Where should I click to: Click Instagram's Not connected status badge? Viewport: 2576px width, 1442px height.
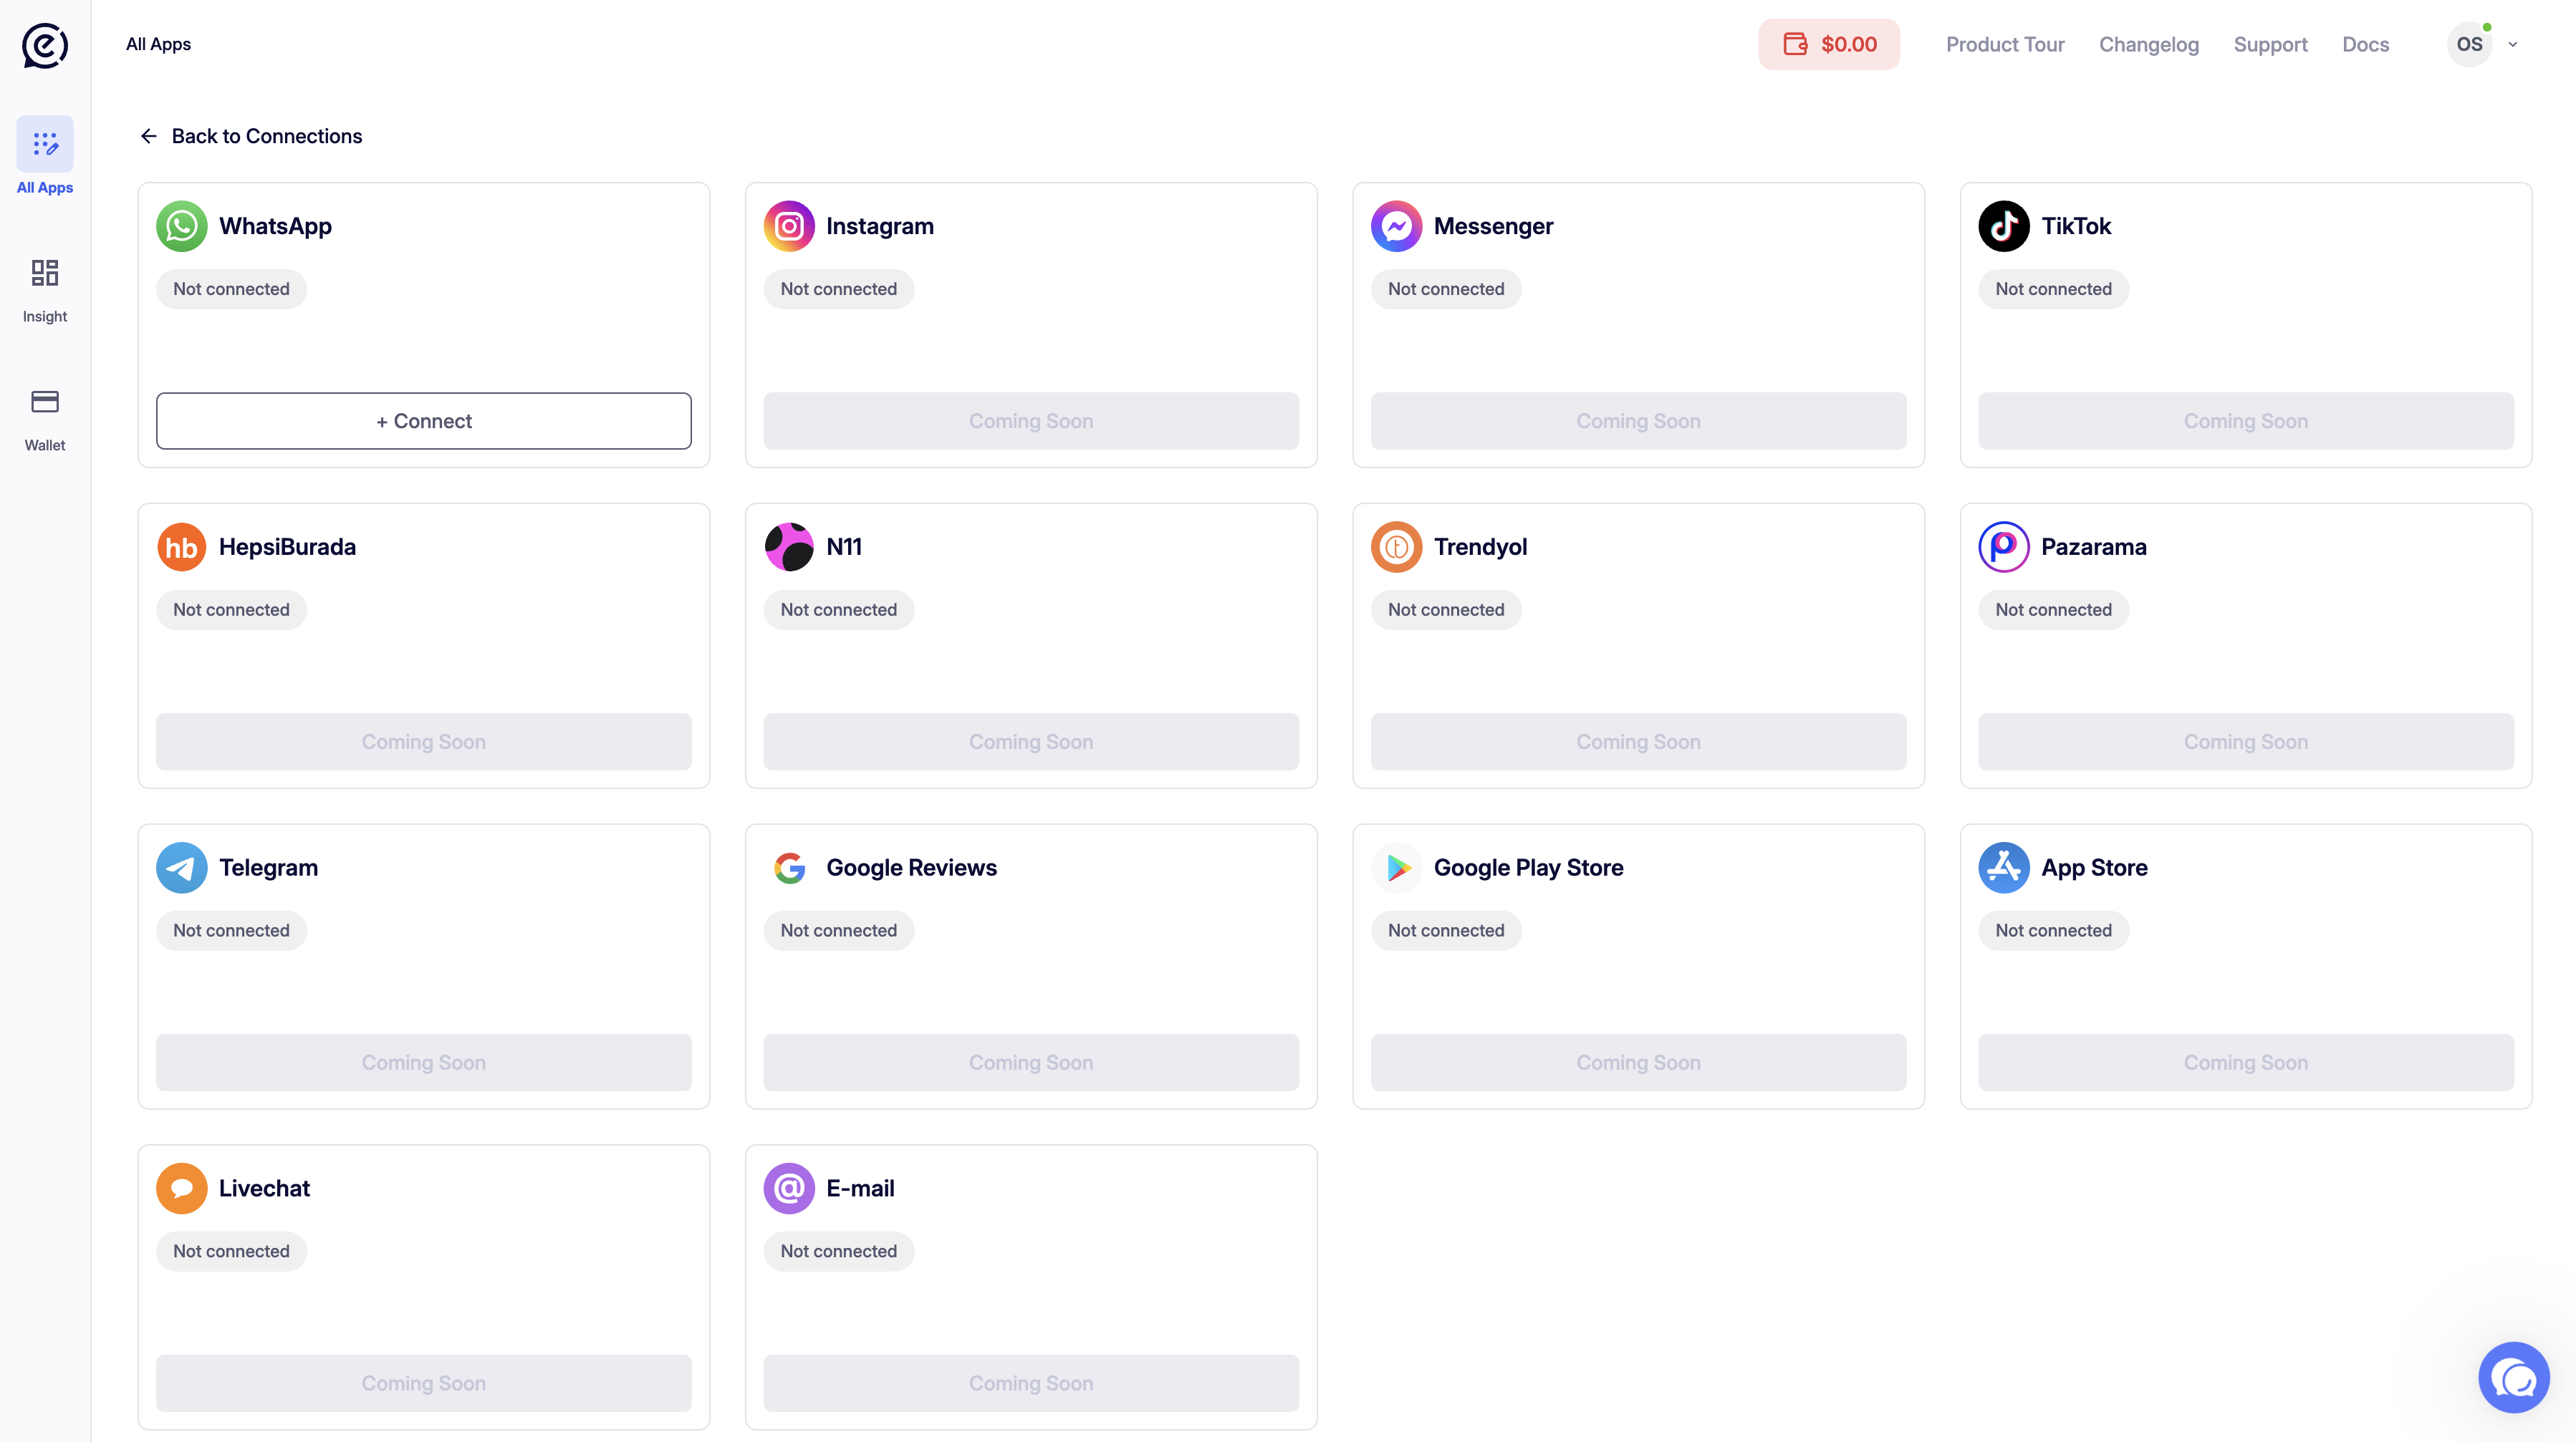(838, 289)
